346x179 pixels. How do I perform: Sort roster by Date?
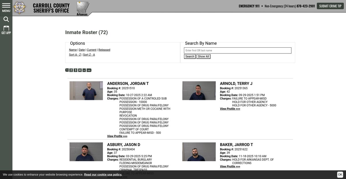click(x=82, y=50)
